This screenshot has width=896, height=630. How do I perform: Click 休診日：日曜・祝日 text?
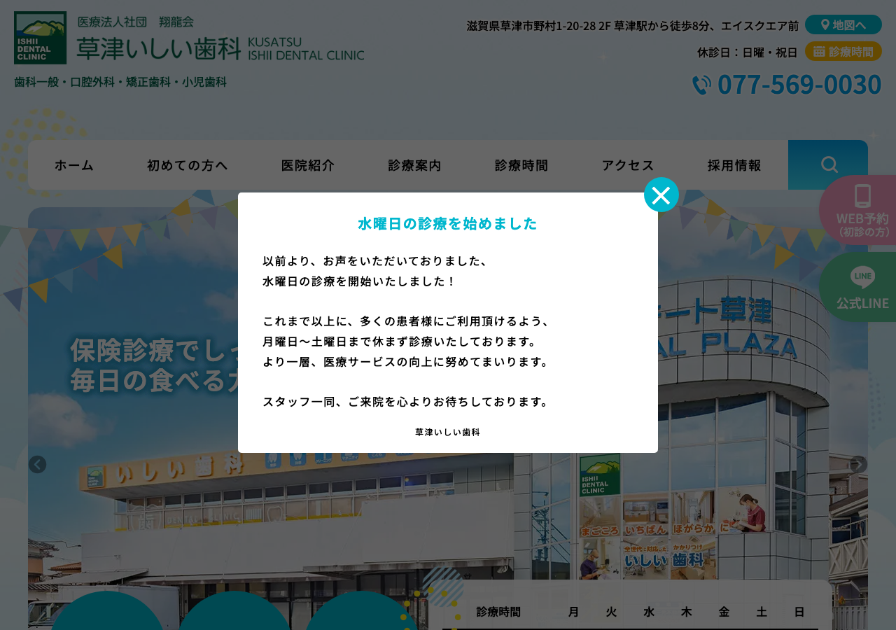point(748,52)
